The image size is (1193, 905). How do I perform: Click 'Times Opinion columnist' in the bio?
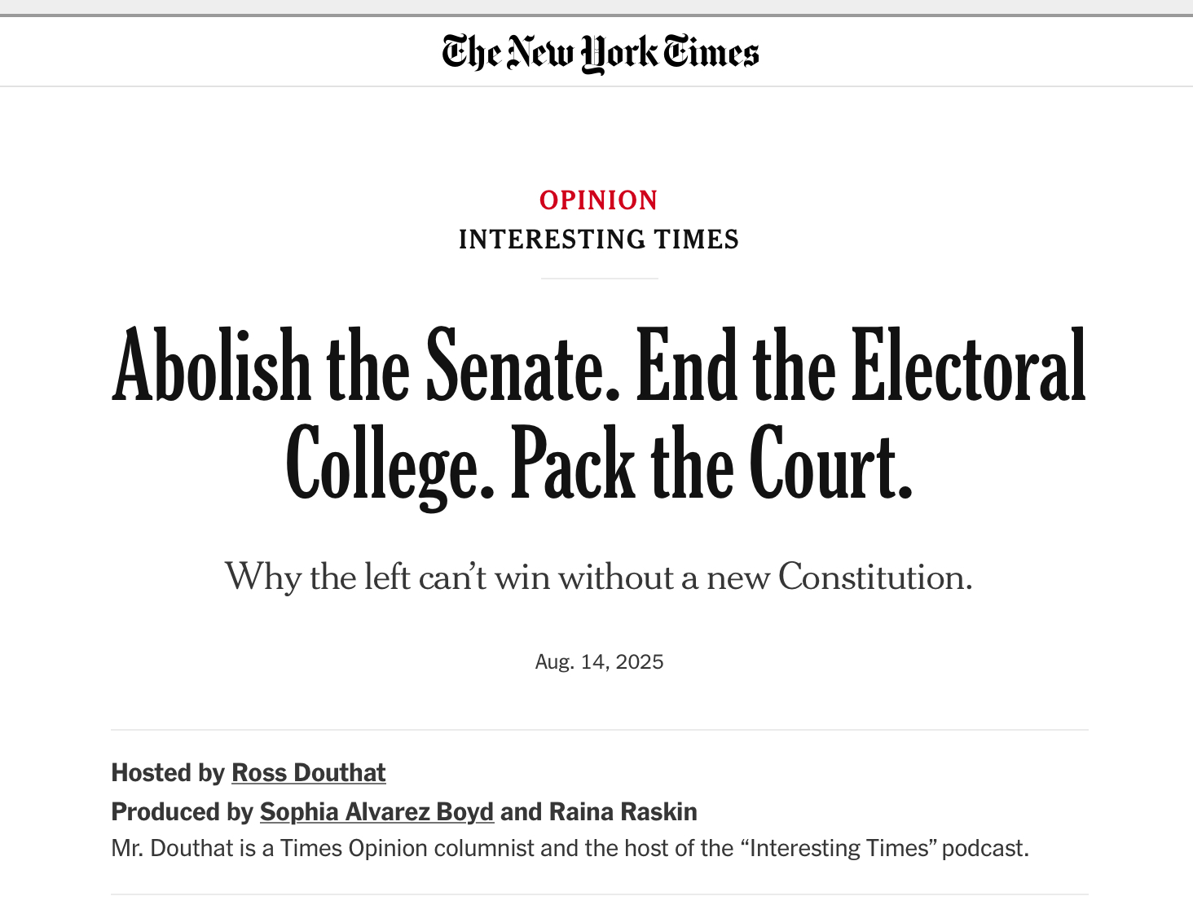pyautogui.click(x=407, y=848)
